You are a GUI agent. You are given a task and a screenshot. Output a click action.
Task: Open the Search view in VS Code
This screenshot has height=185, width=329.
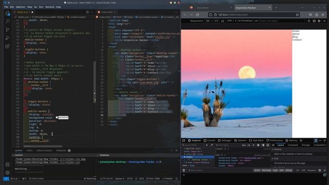pos(8,22)
